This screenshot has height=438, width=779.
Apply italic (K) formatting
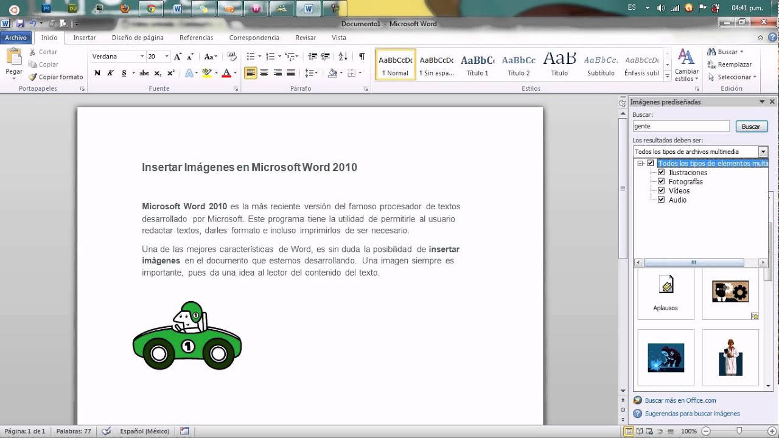coord(110,73)
